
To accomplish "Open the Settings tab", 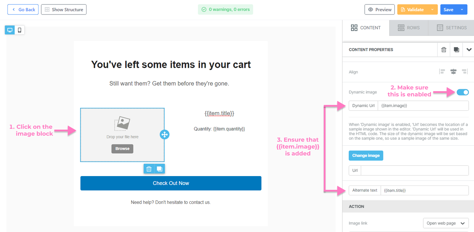I will [451, 28].
